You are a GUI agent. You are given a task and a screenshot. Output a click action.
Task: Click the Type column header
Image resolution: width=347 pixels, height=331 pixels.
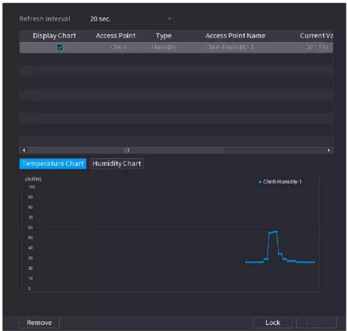(164, 36)
